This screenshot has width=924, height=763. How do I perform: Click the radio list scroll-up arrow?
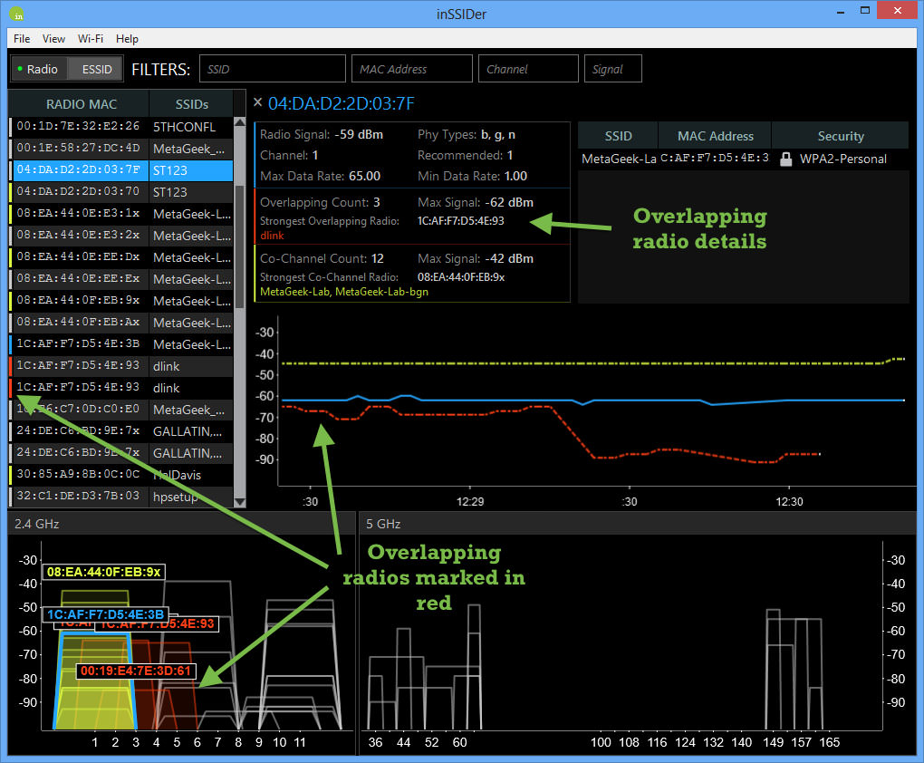240,122
